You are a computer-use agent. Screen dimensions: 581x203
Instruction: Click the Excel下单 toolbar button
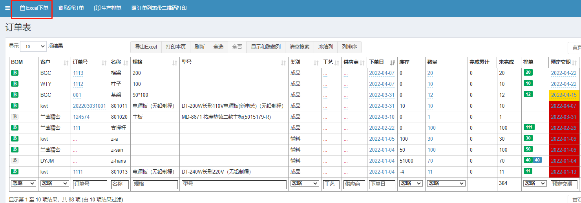point(34,8)
